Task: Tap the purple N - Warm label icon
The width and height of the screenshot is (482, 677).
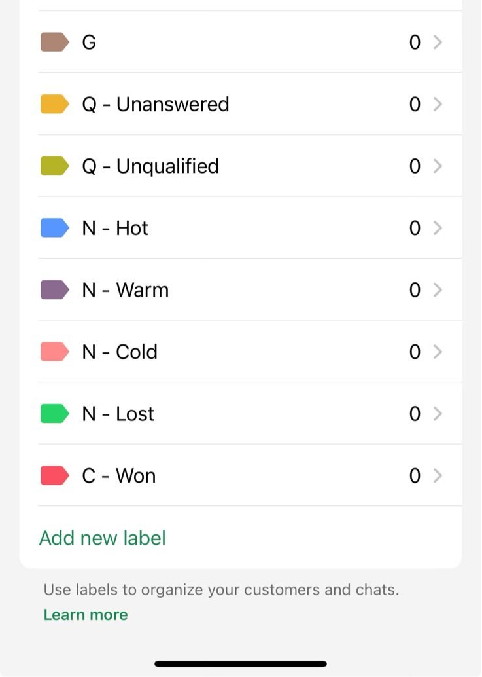Action: (x=55, y=290)
